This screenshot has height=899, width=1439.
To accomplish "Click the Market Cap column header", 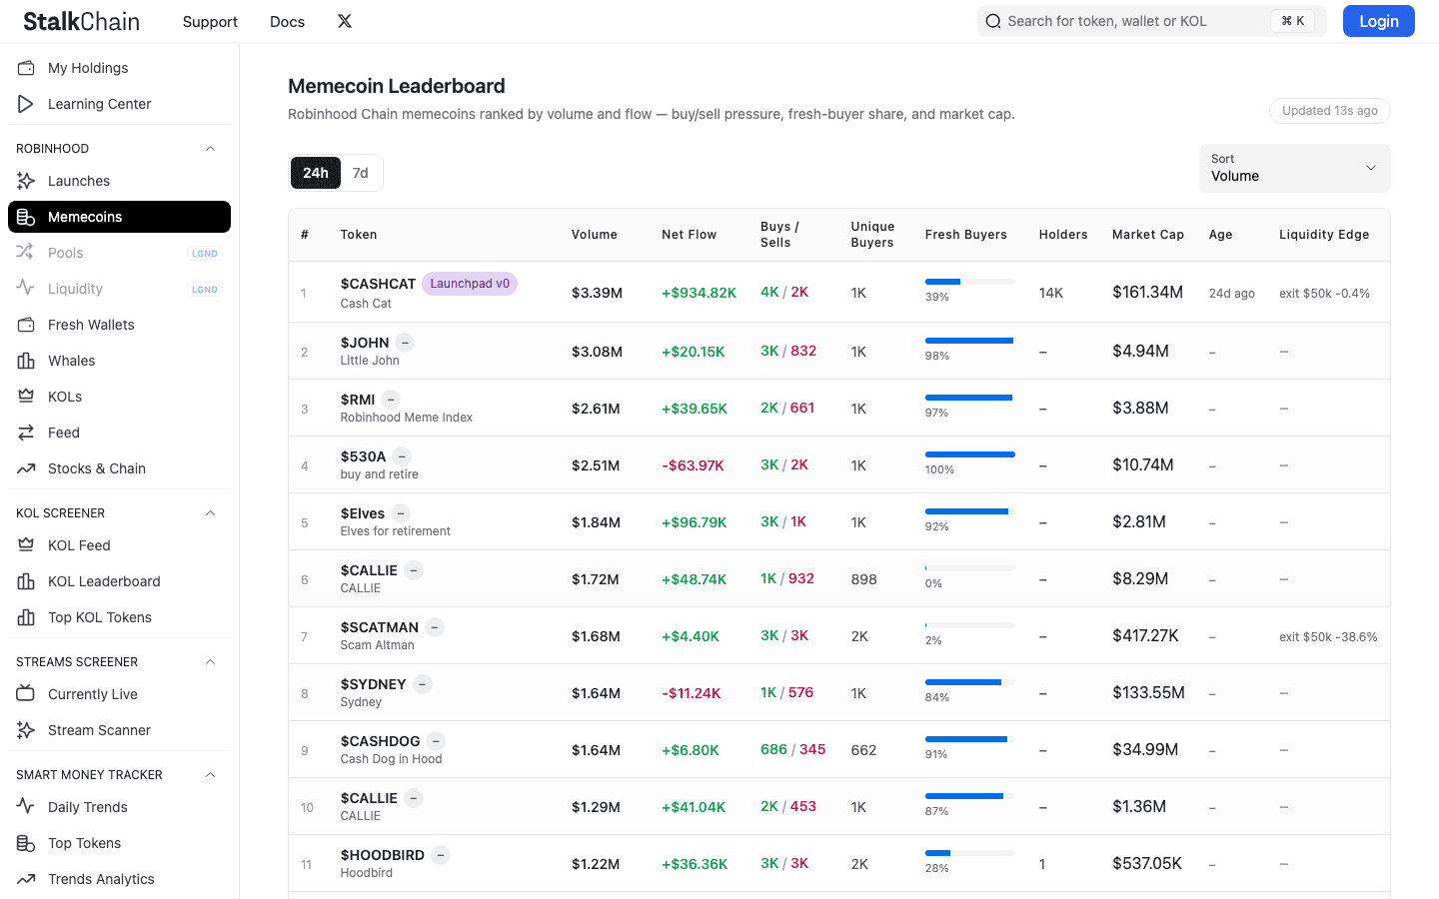I will point(1148,235).
